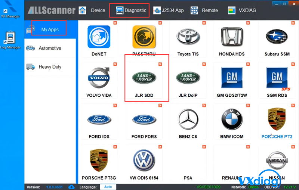299x190 pixels.
Task: Minimize the ALLScanner window
Action: point(277,4)
